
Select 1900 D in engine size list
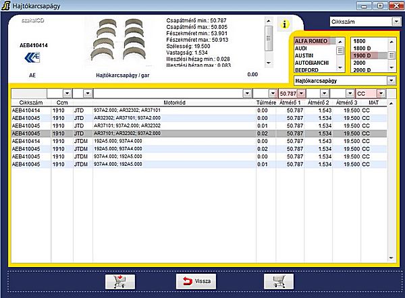[369, 55]
